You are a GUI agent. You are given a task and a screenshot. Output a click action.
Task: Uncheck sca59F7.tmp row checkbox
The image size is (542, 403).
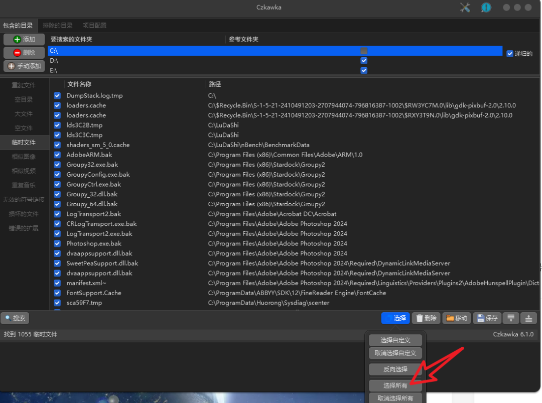57,303
